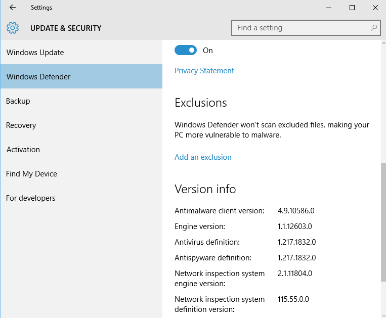
Task: Click the value 115.55.0.0
Action: coord(293,299)
